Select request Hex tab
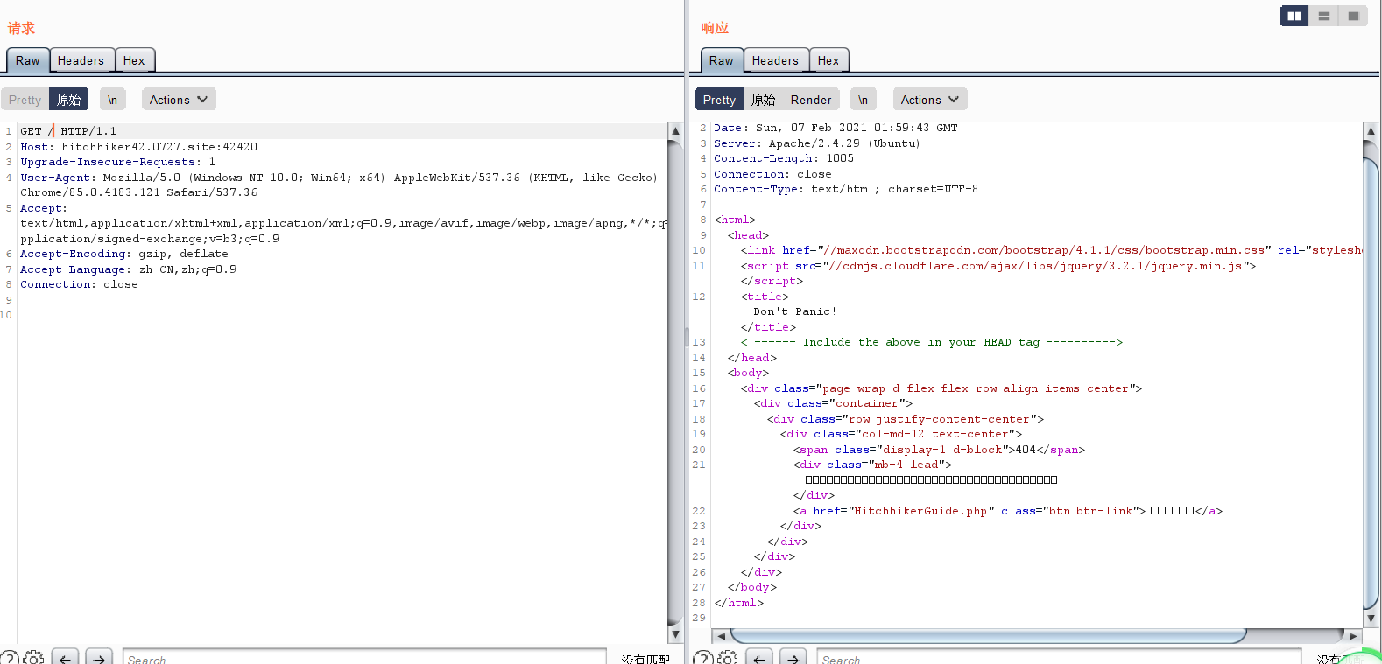The width and height of the screenshot is (1382, 664). (134, 60)
